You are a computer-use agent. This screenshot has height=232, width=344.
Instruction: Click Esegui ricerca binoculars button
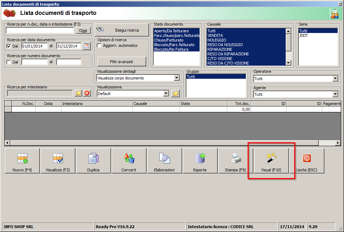(x=122, y=30)
